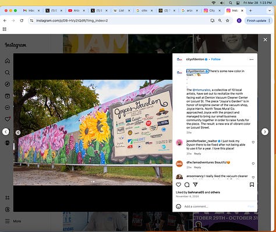Open sound volume menu bar icon
Image resolution: width=276 pixels, height=232 pixels.
point(222,3)
